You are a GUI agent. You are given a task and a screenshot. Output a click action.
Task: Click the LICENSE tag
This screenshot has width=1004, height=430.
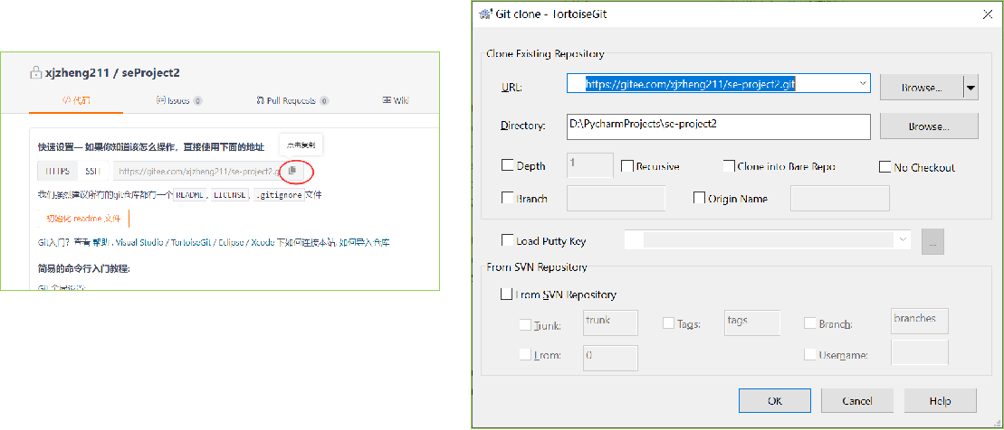point(231,195)
